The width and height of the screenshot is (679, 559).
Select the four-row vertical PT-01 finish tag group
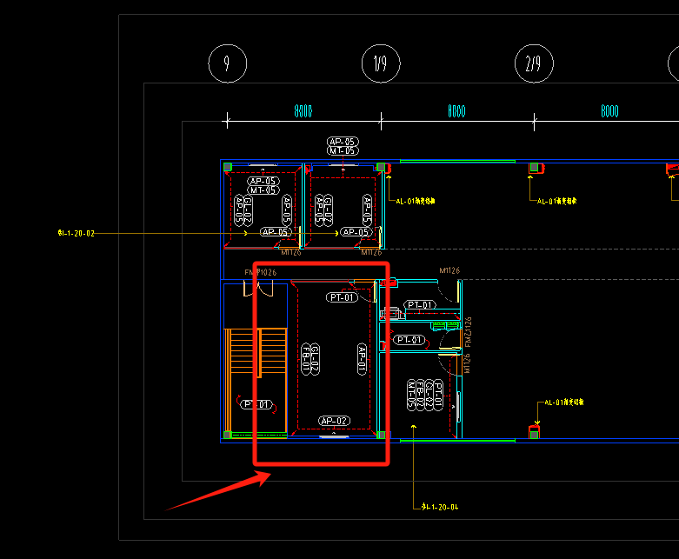click(x=423, y=395)
